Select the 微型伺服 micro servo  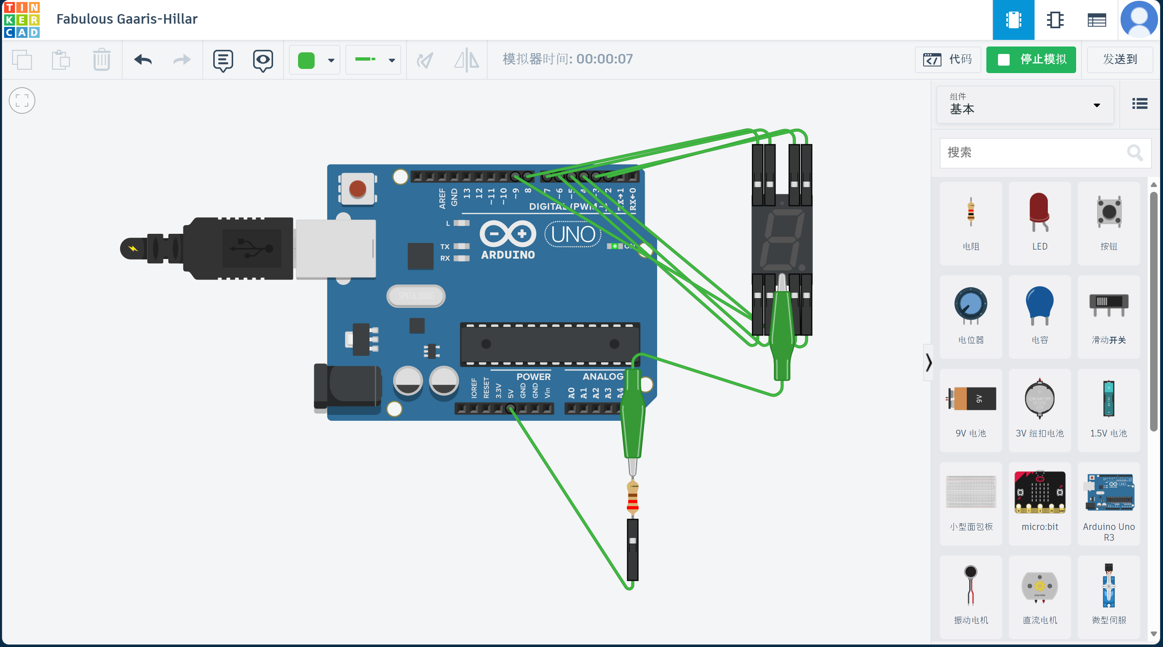(1109, 597)
